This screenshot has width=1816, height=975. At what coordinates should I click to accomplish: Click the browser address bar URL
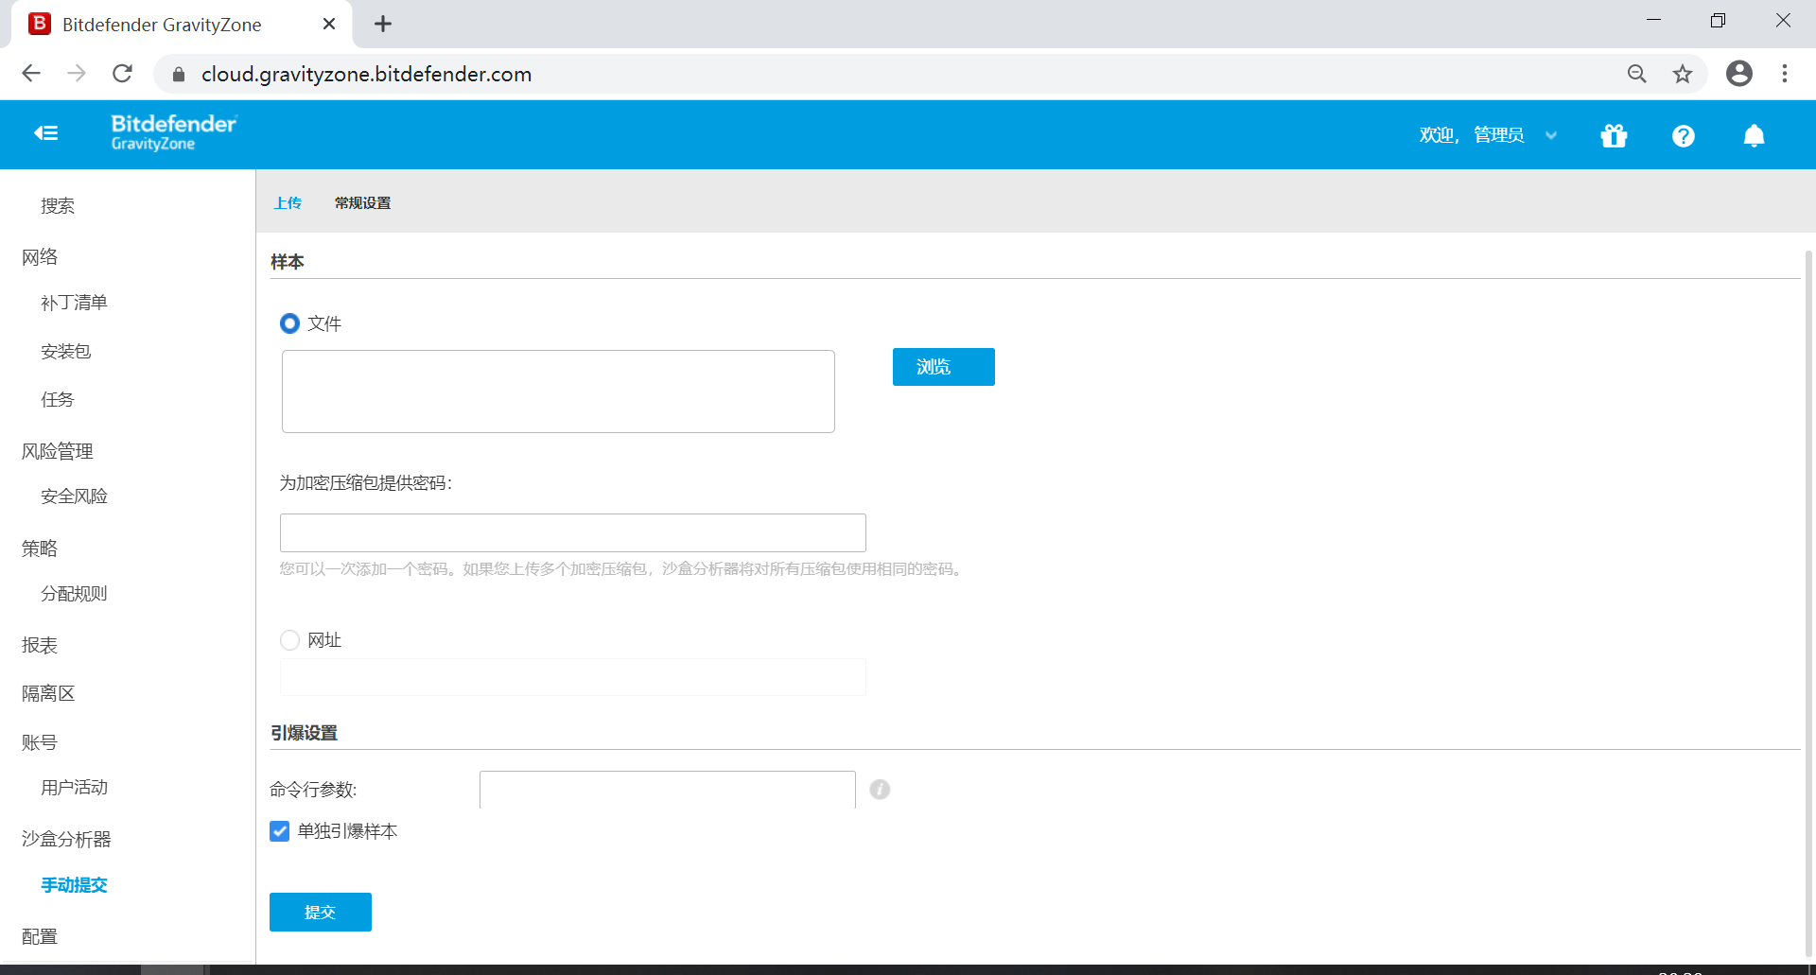366,74
